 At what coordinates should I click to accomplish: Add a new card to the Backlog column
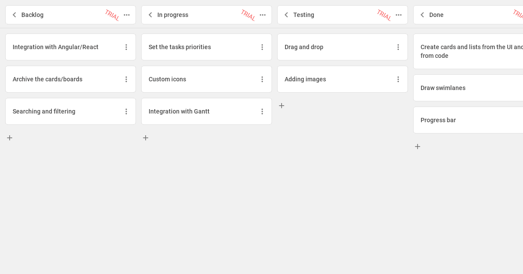pyautogui.click(x=10, y=137)
